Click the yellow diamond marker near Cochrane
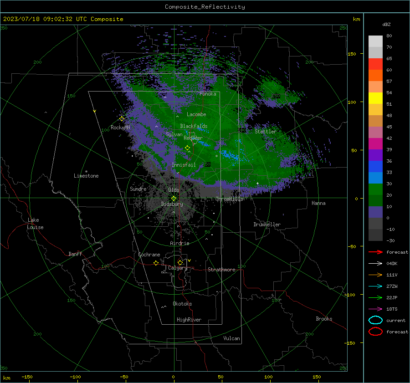410x383 pixels. 156,263
